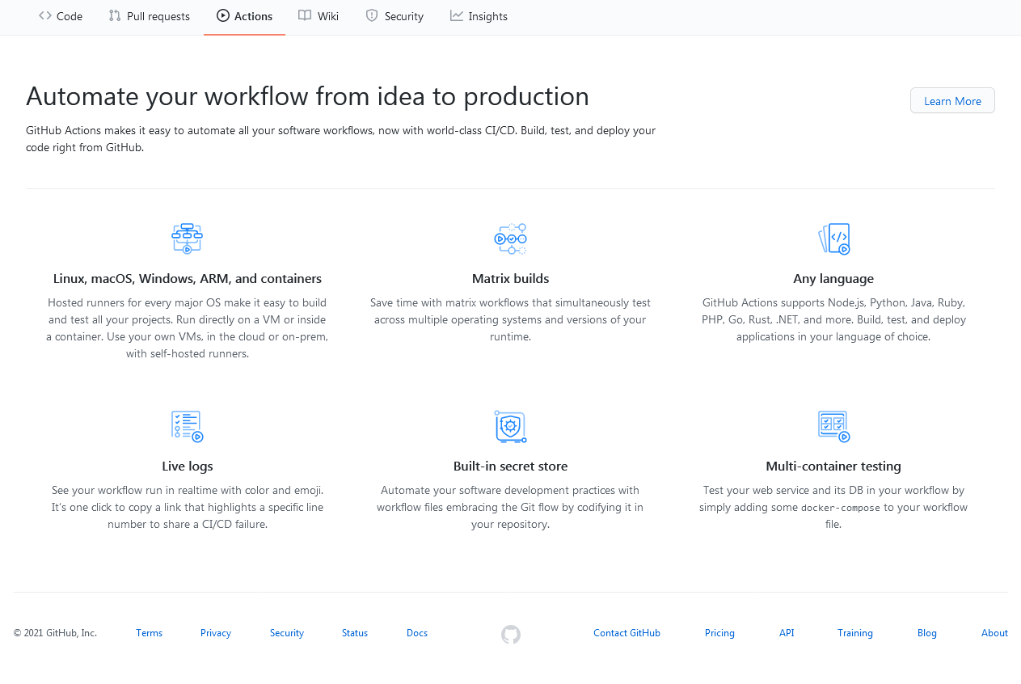Image resolution: width=1021 pixels, height=684 pixels.
Task: Click the Any language code file icon
Action: click(x=833, y=239)
